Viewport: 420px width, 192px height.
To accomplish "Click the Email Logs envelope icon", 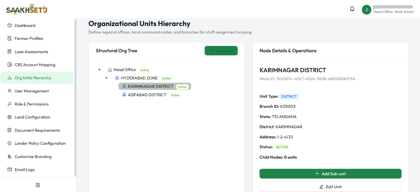I will point(10,169).
